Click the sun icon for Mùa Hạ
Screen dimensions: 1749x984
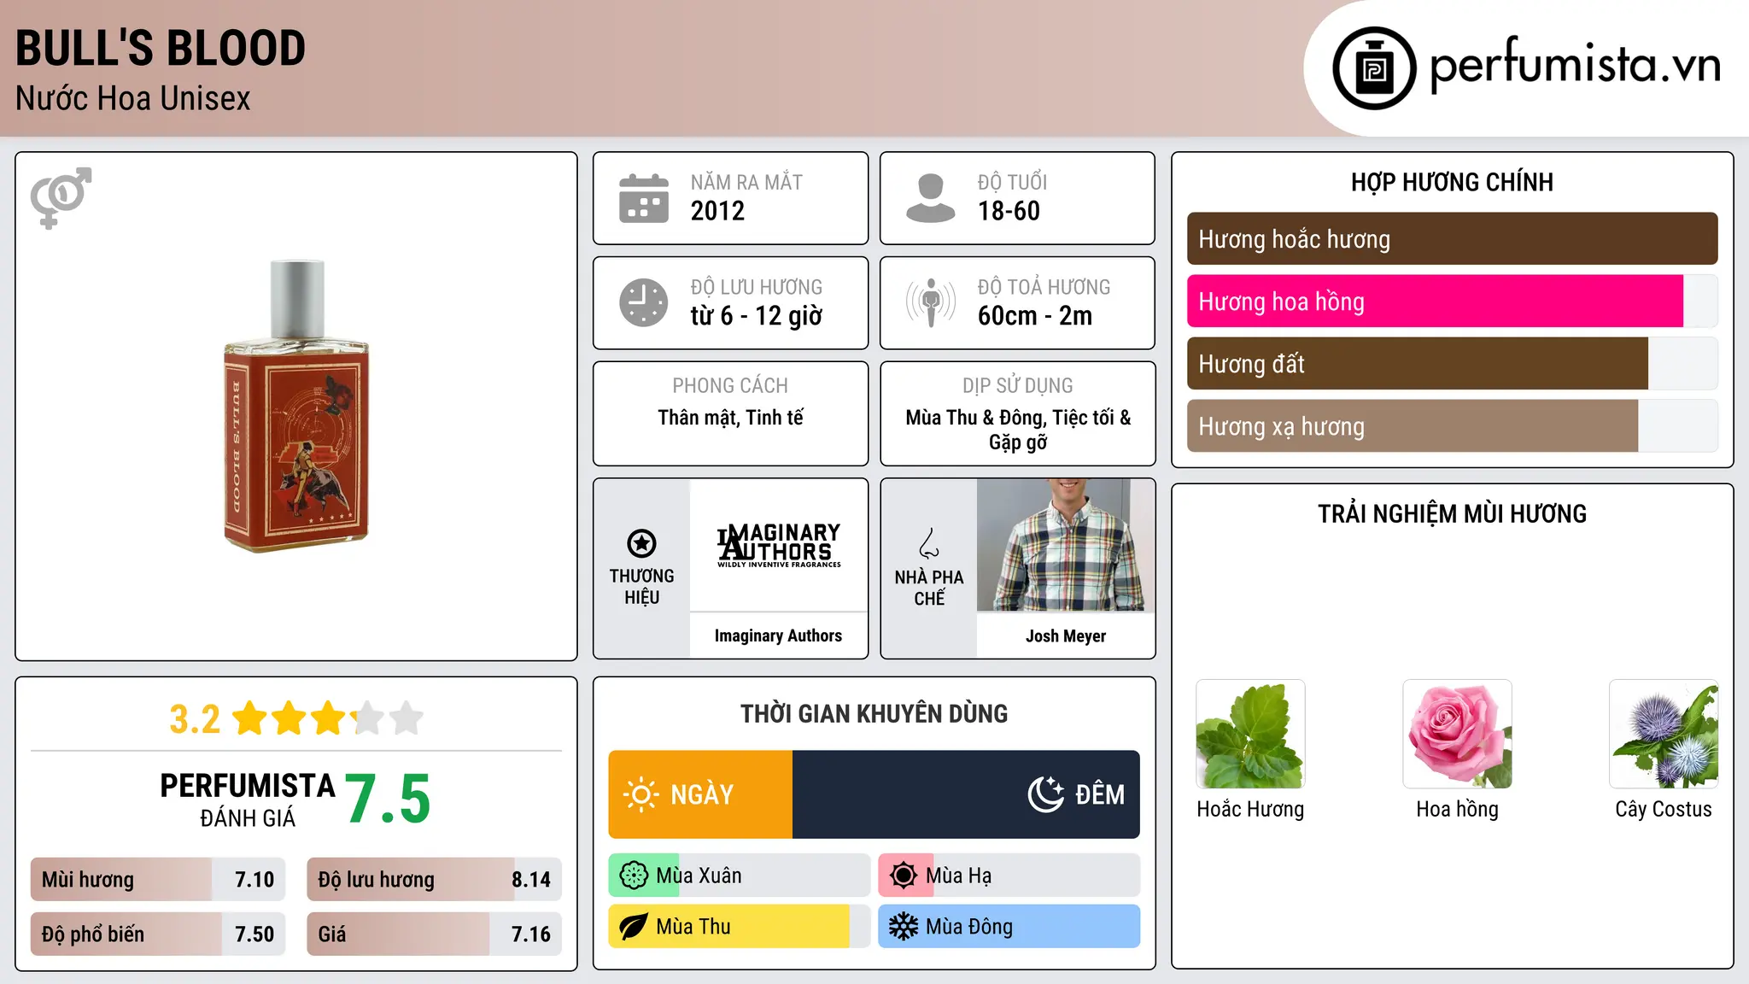(903, 876)
